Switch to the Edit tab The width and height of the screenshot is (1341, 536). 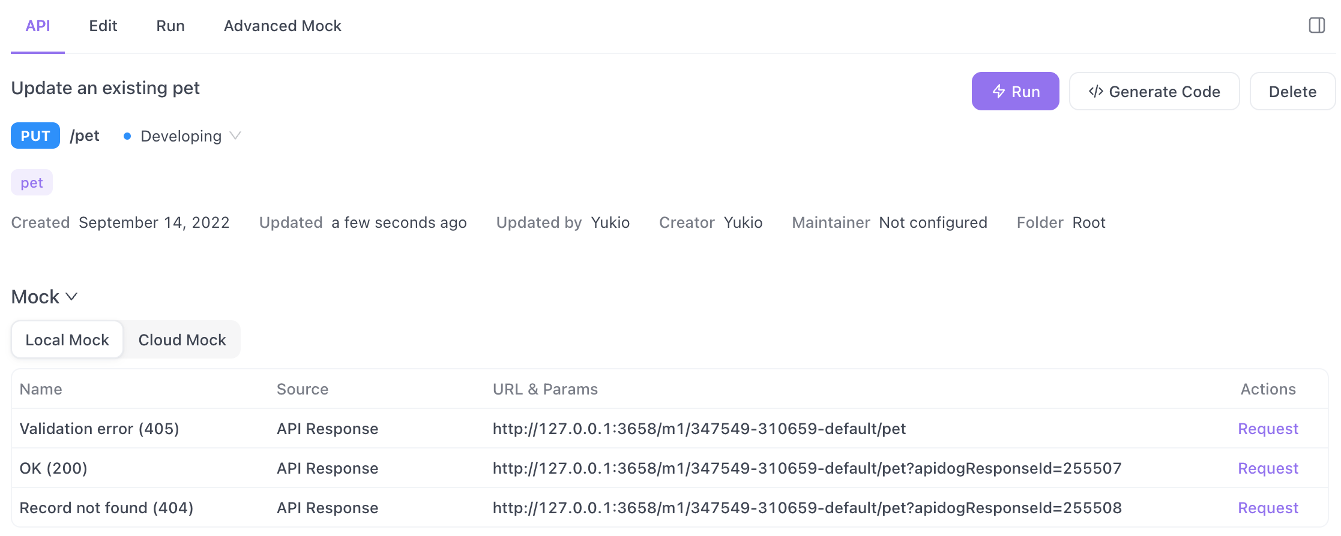click(x=103, y=26)
